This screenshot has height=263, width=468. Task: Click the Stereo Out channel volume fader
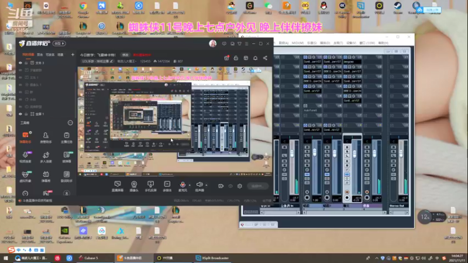coord(401,154)
